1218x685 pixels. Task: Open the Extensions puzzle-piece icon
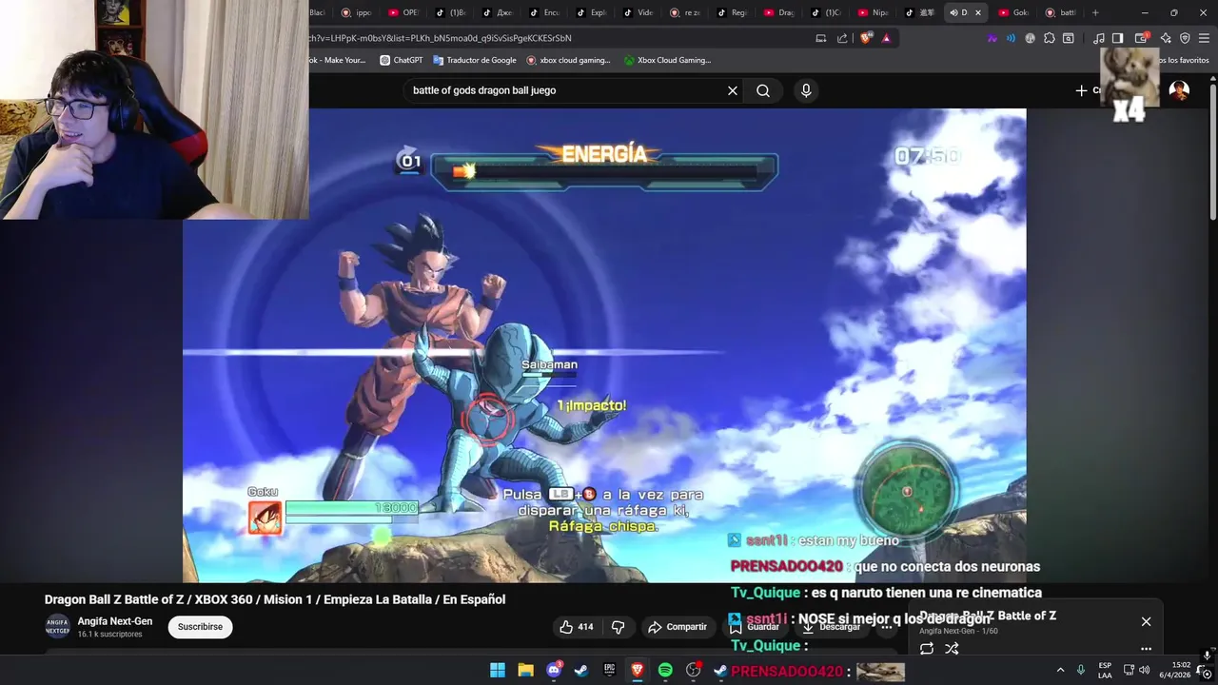(x=1050, y=38)
